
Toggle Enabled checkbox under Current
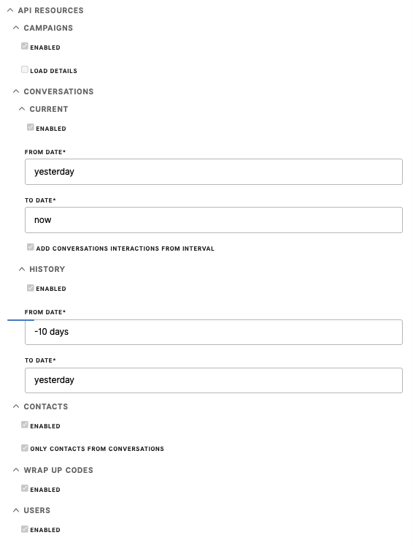(31, 127)
